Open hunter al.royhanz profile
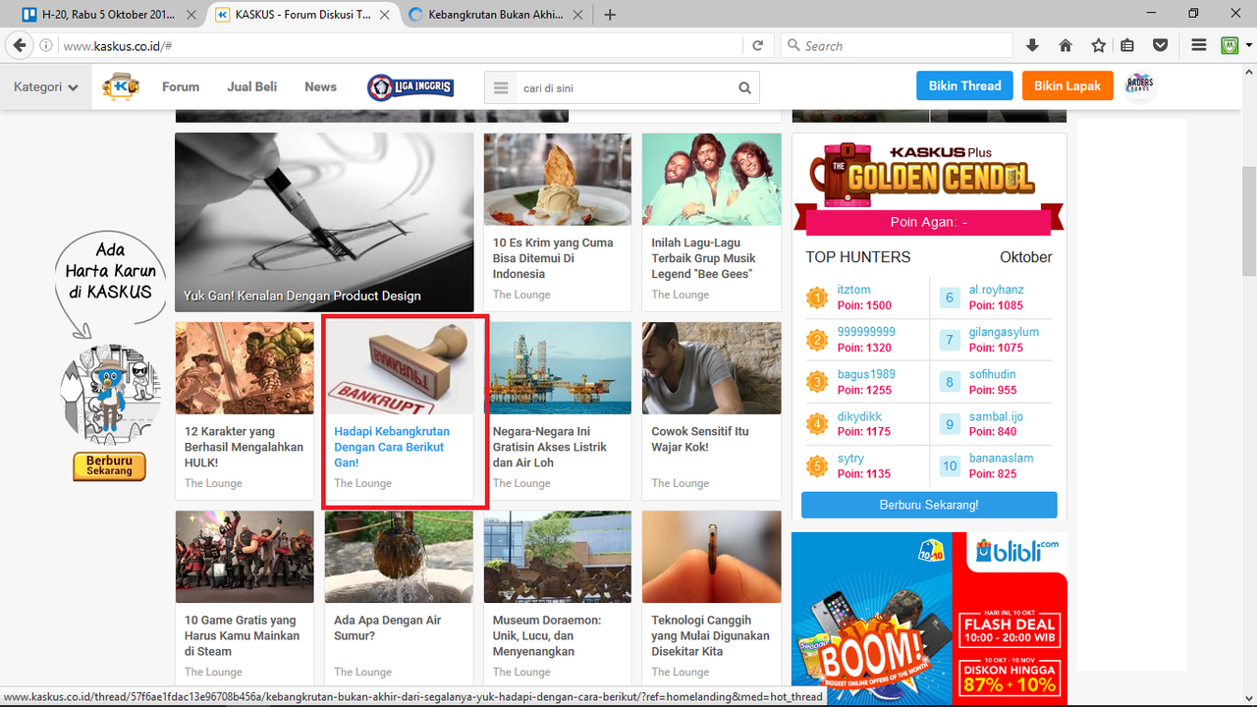 click(996, 290)
